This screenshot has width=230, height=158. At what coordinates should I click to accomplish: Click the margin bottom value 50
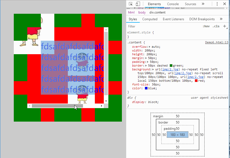[x=178, y=153]
